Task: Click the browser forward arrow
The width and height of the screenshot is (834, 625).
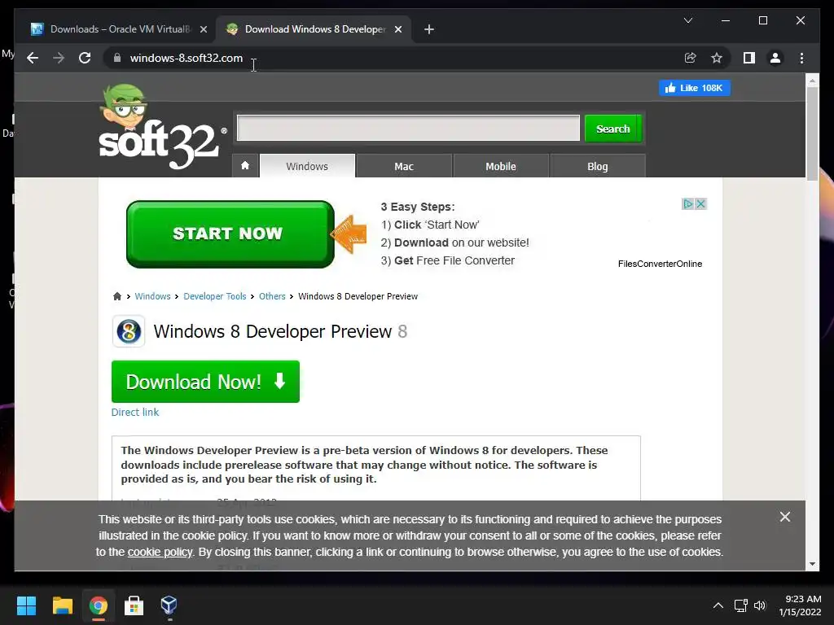Action: coord(59,58)
